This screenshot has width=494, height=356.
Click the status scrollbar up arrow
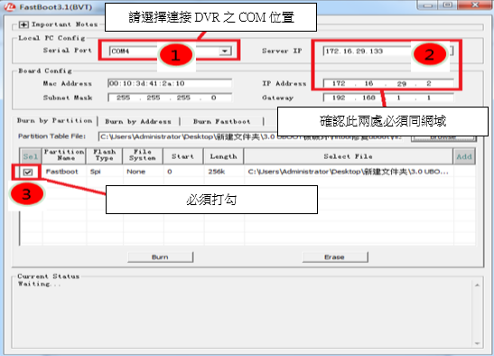coord(477,286)
